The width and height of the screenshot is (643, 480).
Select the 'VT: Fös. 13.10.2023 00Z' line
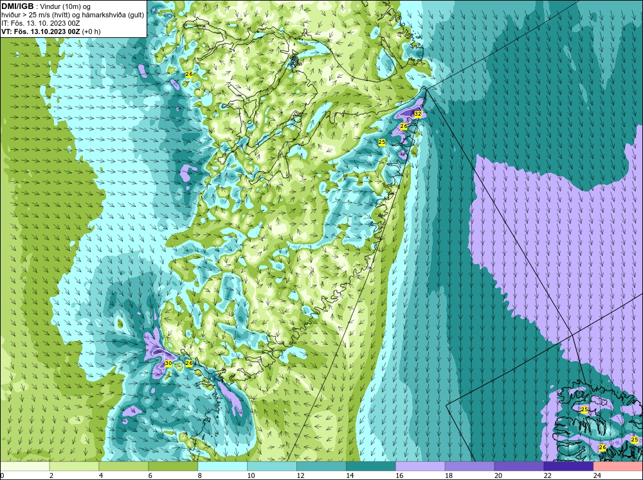pyautogui.click(x=41, y=31)
